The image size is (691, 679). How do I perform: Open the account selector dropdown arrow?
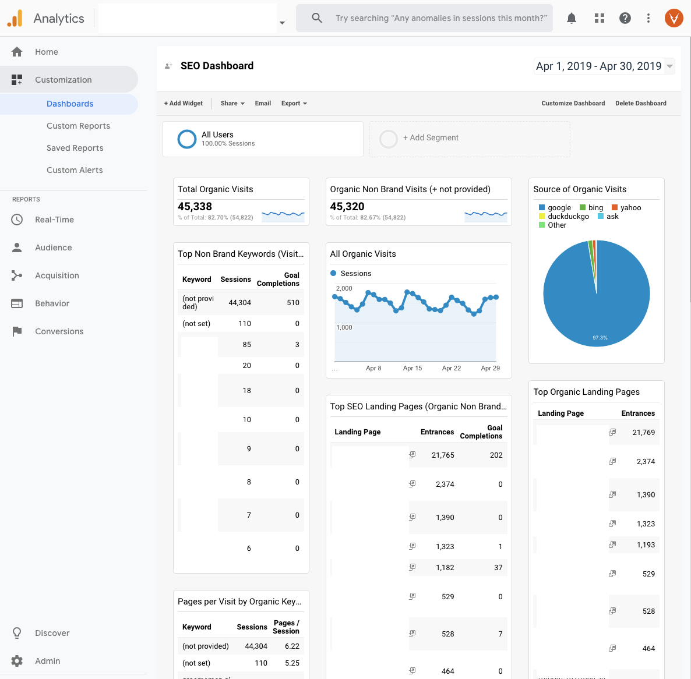point(282,23)
